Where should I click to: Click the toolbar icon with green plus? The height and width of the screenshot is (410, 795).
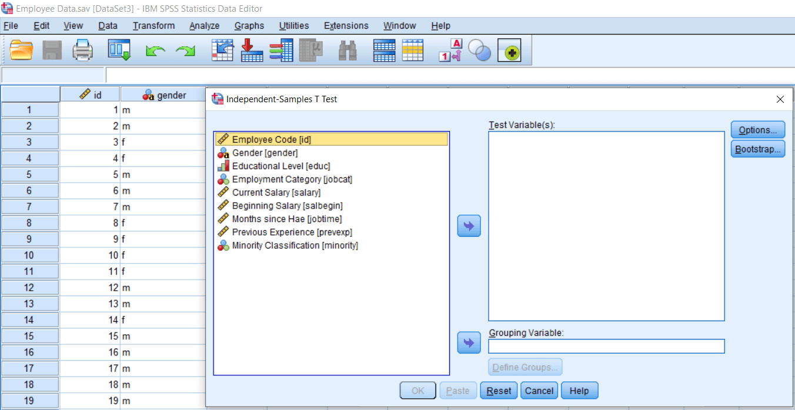[x=509, y=52]
